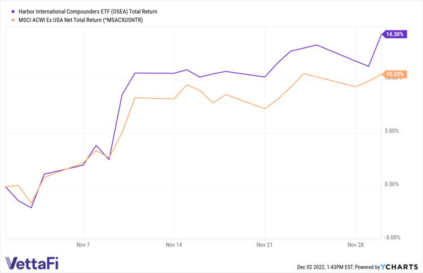Viewport: 423px width, 273px height.
Task: Click the orange line's lowest dip
Action: tap(31, 204)
